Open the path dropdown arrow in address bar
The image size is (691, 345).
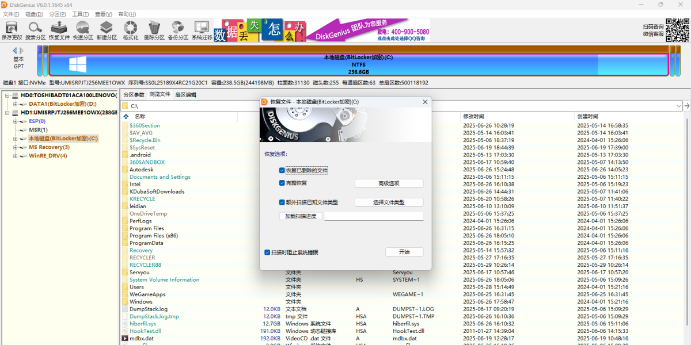tap(678, 106)
